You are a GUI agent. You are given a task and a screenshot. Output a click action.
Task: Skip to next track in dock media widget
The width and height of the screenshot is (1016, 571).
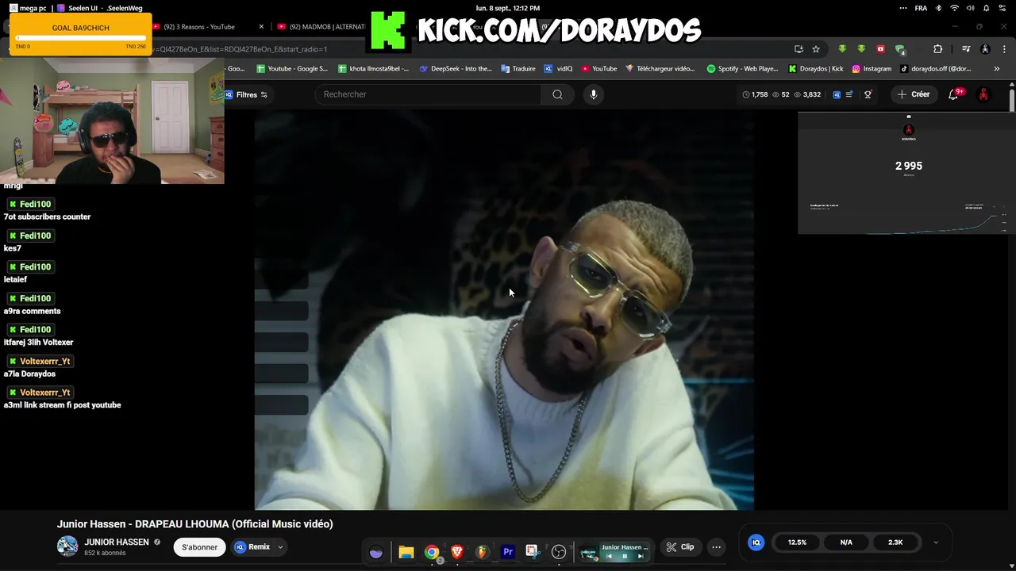641,557
